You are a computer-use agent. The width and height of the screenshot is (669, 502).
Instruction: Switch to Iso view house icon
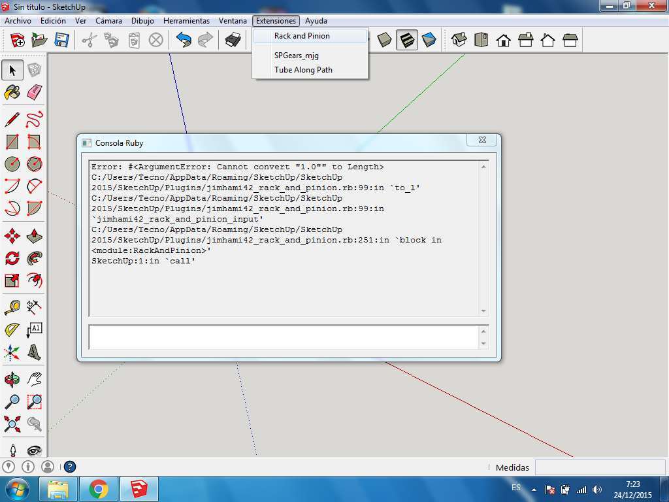click(x=459, y=40)
